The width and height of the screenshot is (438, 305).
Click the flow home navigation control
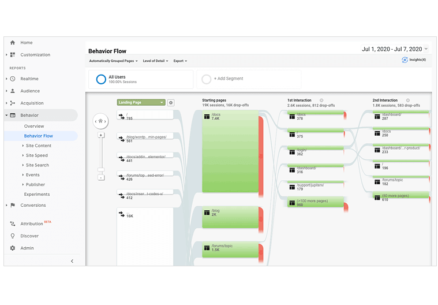coord(100,121)
